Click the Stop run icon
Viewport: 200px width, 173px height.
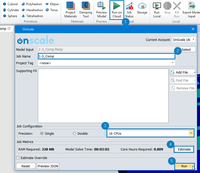click(167, 8)
